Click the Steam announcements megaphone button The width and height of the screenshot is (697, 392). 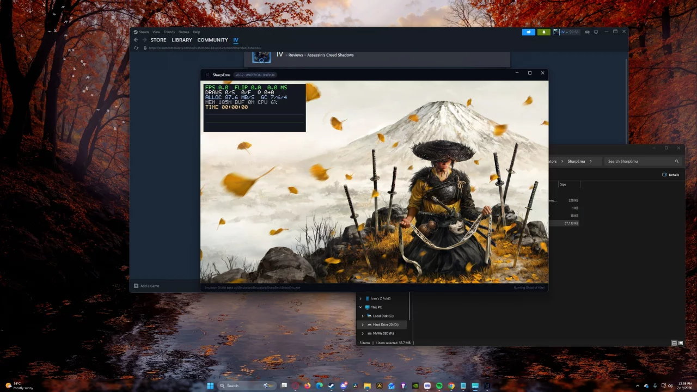point(528,32)
